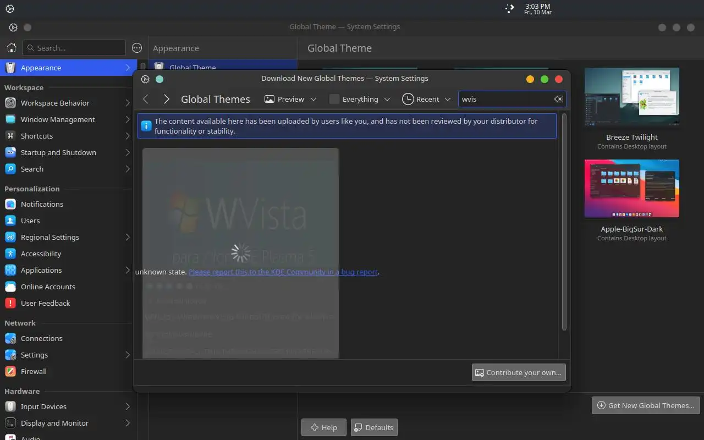
Task: Expand Workspace Behavior chevron
Action: tap(128, 103)
